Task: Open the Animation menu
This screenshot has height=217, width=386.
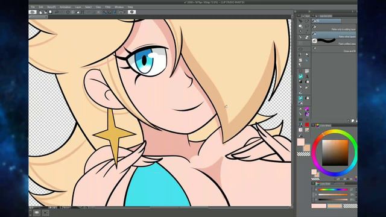Action: 65,7
